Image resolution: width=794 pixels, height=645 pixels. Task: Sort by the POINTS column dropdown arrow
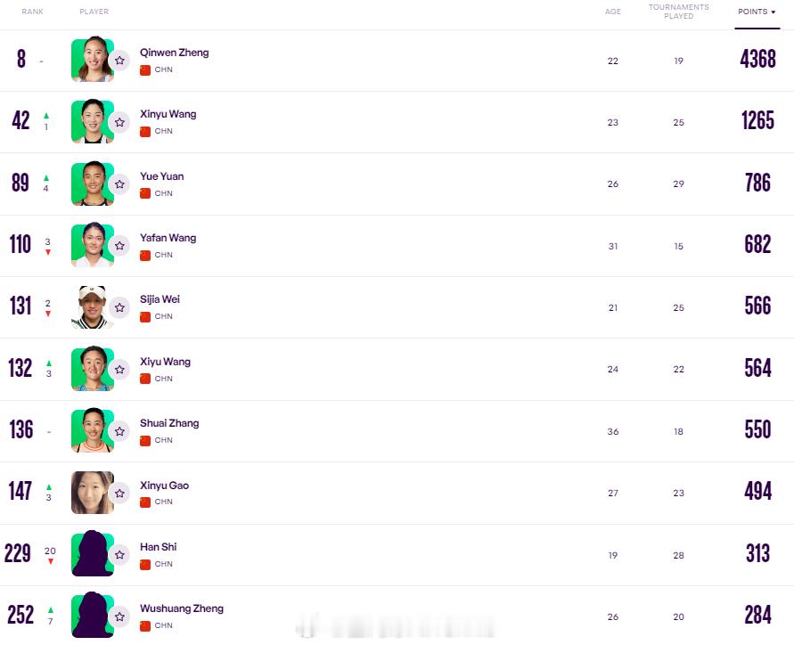(774, 12)
